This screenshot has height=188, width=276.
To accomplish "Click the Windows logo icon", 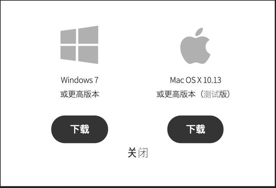I will point(79,45).
